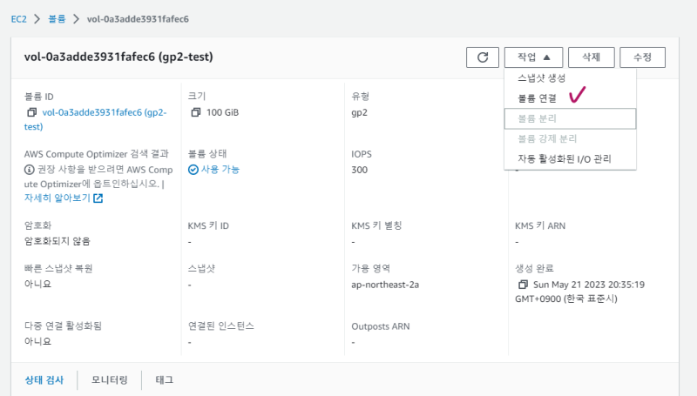Go to 볼륨 breadcrumb link

(56, 18)
